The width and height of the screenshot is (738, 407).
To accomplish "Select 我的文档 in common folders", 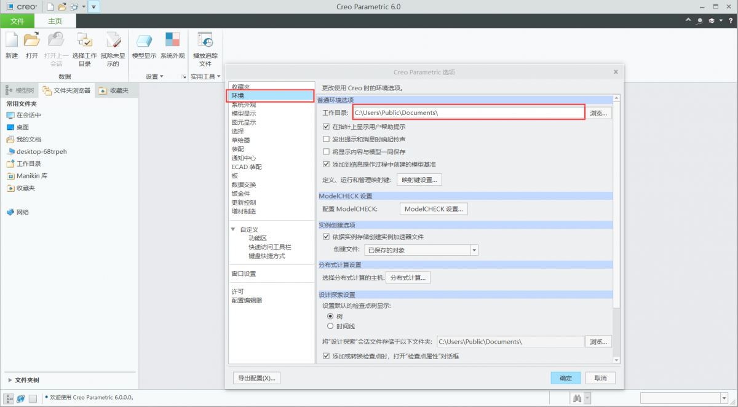I will (23, 140).
